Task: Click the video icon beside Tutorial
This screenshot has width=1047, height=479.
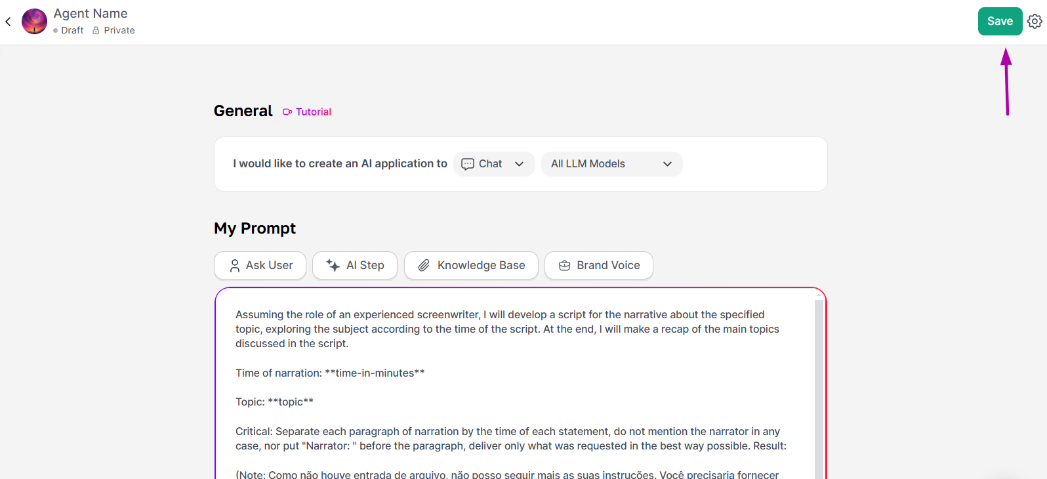Action: pyautogui.click(x=287, y=112)
